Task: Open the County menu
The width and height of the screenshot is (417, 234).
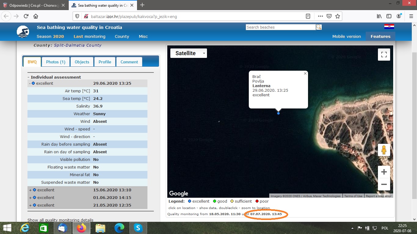Action: (x=122, y=36)
